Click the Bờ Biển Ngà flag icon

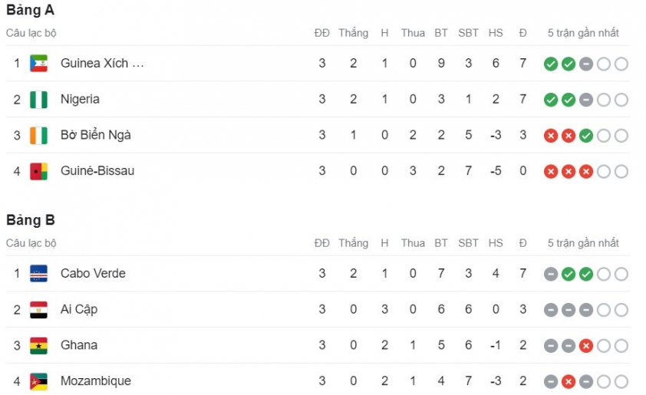coord(38,135)
